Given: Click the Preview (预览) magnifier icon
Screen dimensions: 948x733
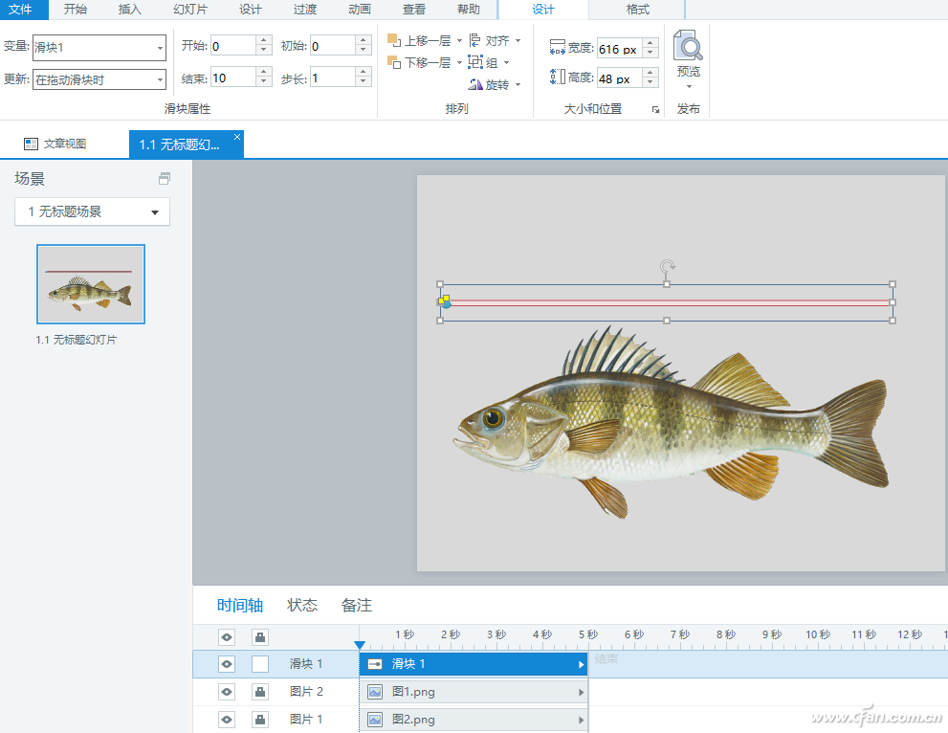Looking at the screenshot, I should 688,46.
